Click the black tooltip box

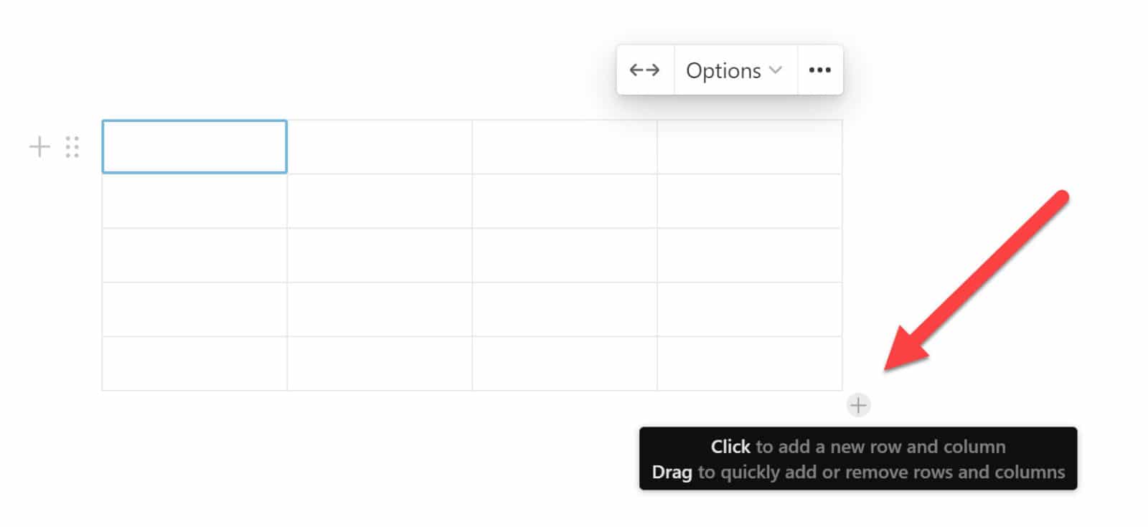click(857, 459)
